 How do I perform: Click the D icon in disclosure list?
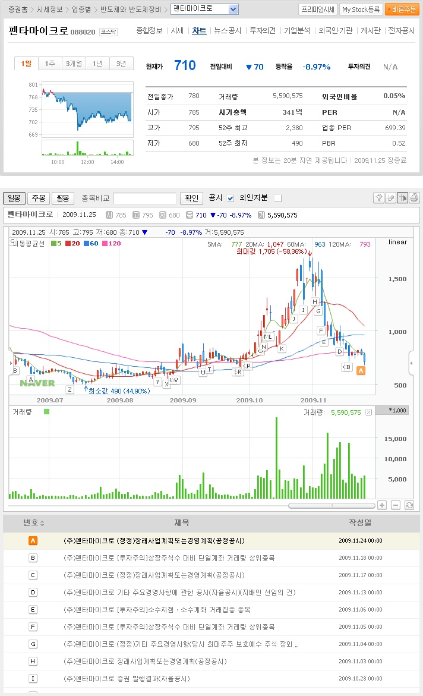tap(33, 593)
